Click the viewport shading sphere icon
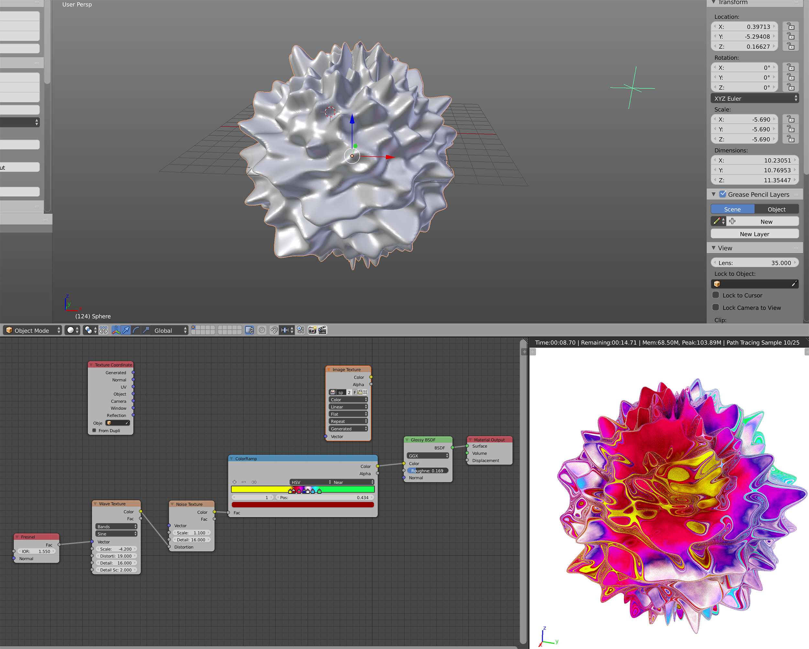Image resolution: width=809 pixels, height=649 pixels. [72, 330]
